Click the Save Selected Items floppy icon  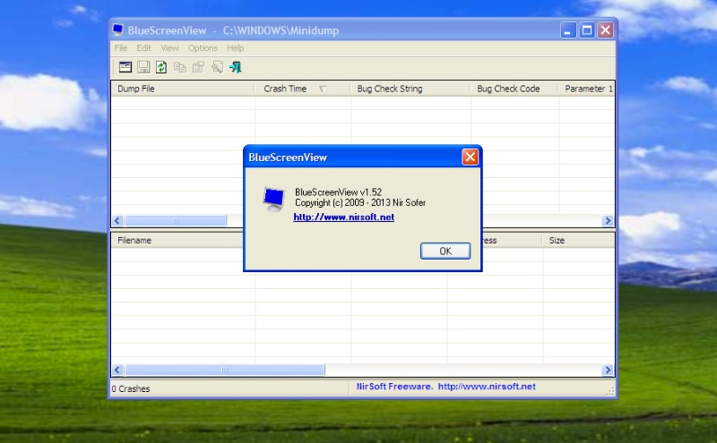143,67
